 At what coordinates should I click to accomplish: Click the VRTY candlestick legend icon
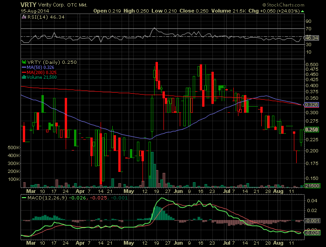click(24, 62)
